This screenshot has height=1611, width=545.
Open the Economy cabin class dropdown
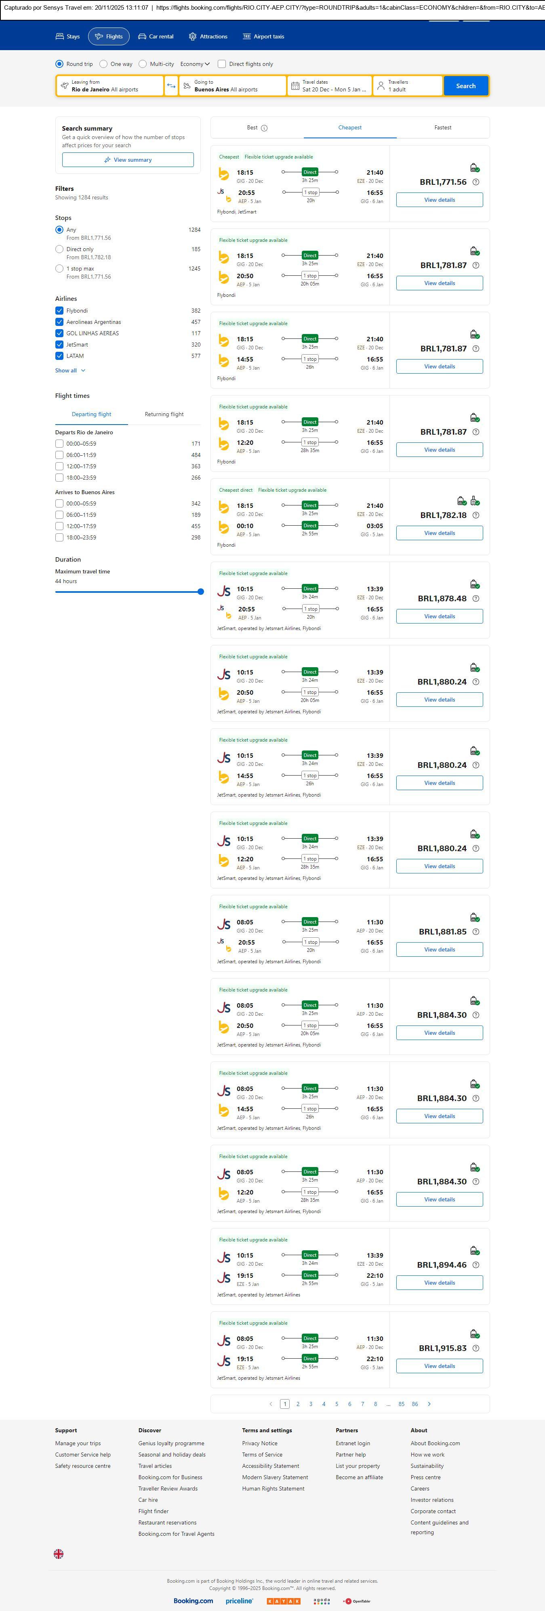[x=195, y=64]
